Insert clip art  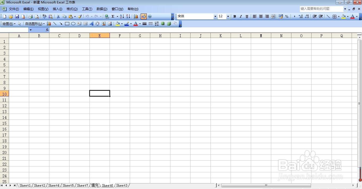pyautogui.click(x=104, y=24)
